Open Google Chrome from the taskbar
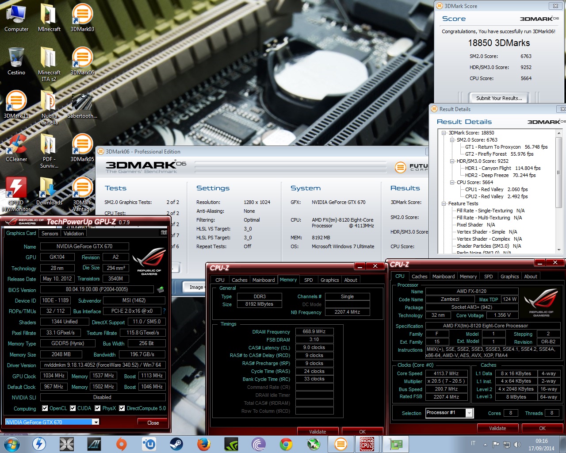The width and height of the screenshot is (566, 453). pyautogui.click(x=286, y=444)
